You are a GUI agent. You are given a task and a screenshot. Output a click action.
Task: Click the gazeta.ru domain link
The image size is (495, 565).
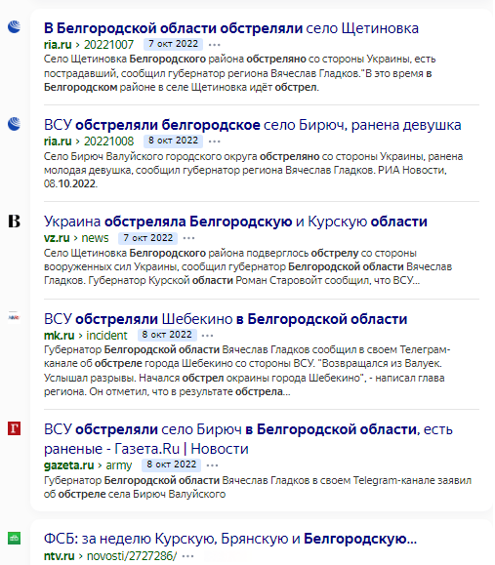point(69,465)
